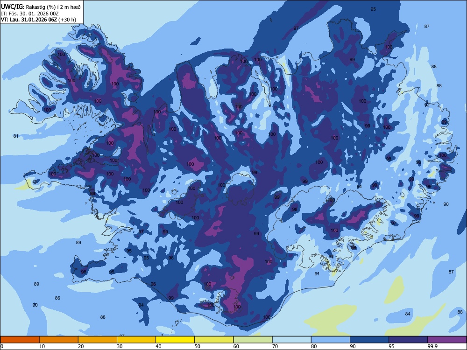This screenshot has height=350, width=467.
Task: Click the 95–99.9 indigo legend swatch
Action: pos(408,340)
